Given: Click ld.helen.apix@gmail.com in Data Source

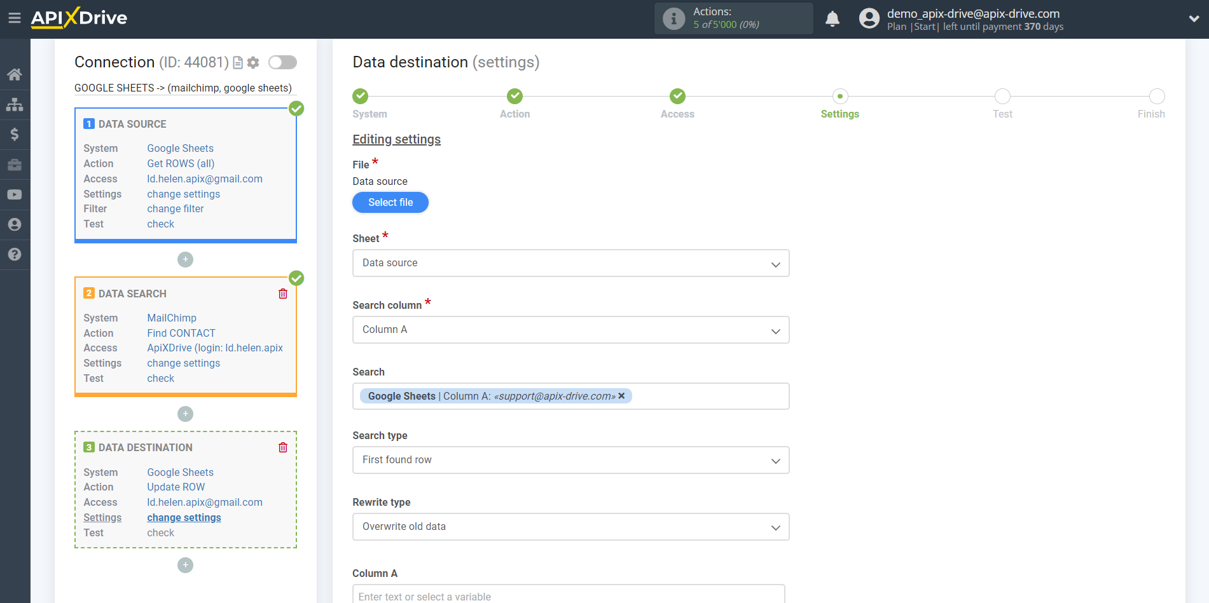Looking at the screenshot, I should tap(205, 179).
